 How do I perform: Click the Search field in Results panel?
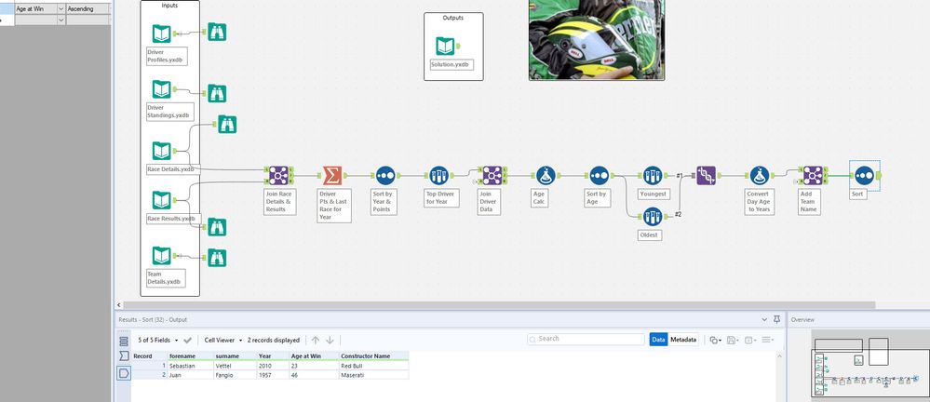[x=586, y=339]
